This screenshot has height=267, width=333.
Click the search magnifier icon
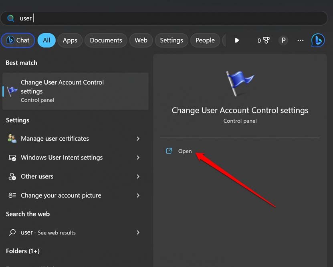coord(10,18)
